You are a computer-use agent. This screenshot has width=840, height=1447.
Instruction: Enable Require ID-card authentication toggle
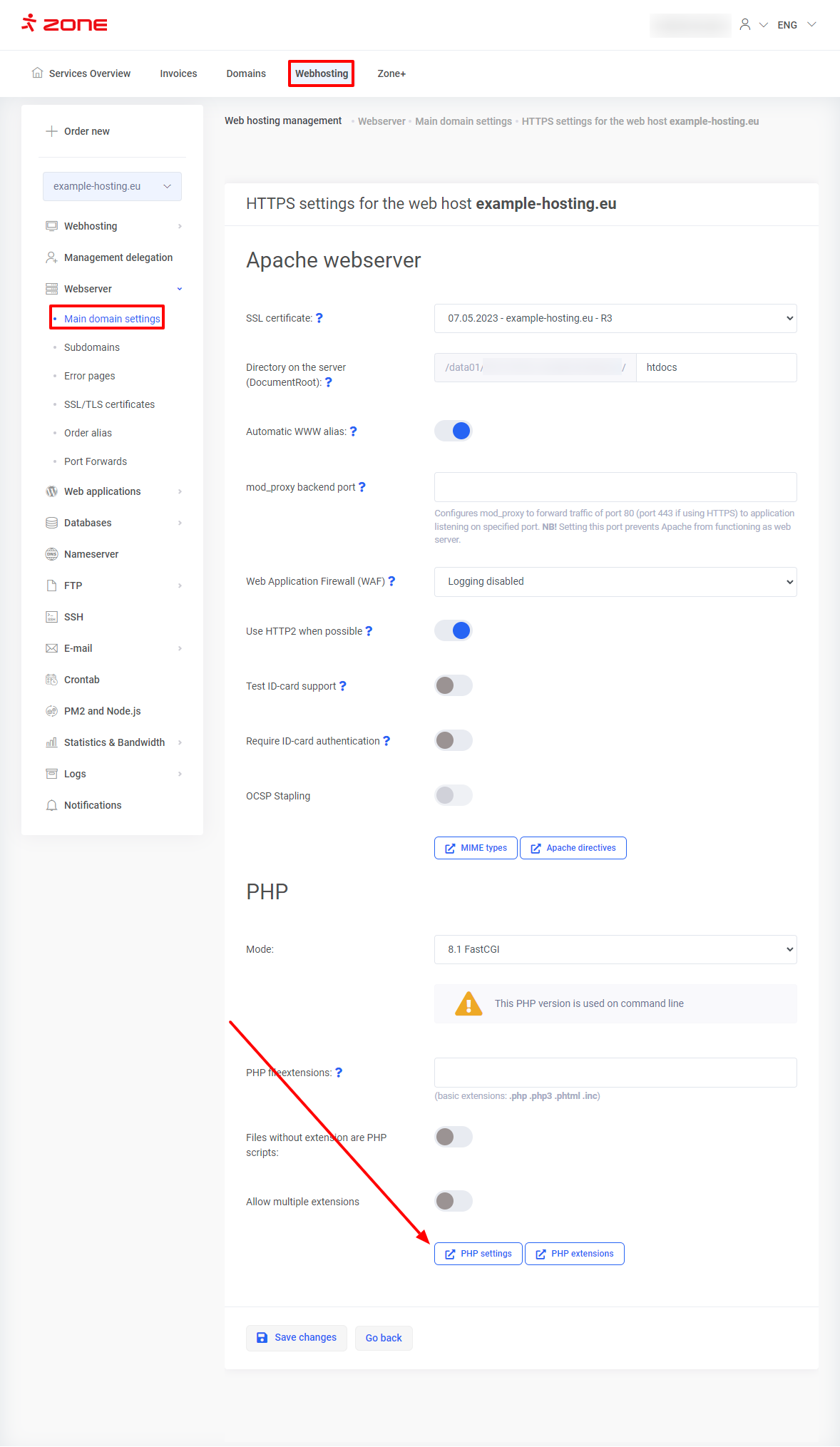tap(454, 740)
